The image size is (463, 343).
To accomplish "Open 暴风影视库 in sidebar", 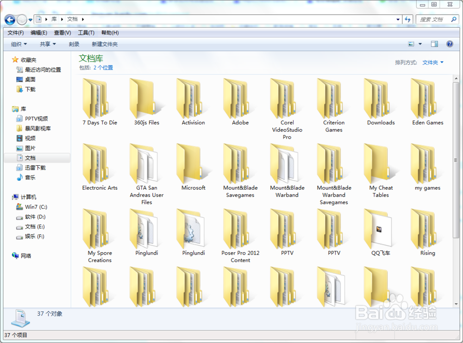I will (34, 128).
